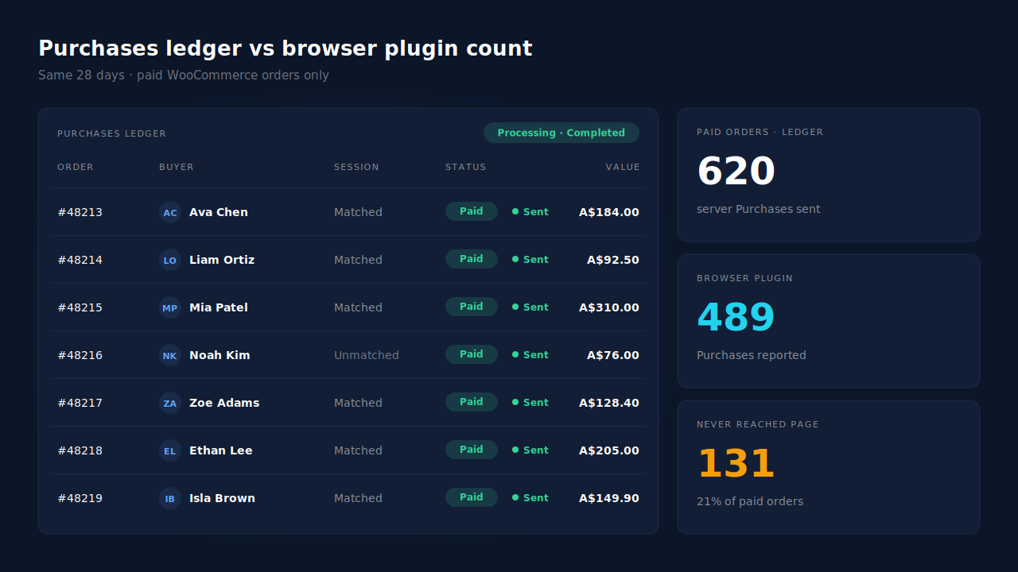1018x572 pixels.
Task: Click the A$310.00 value
Action: 609,307
